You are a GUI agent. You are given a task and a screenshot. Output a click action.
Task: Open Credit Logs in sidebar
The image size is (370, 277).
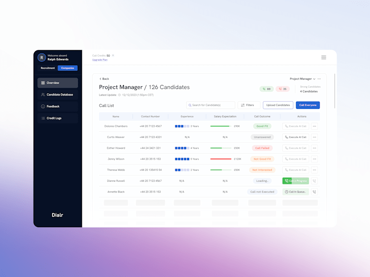(57, 118)
